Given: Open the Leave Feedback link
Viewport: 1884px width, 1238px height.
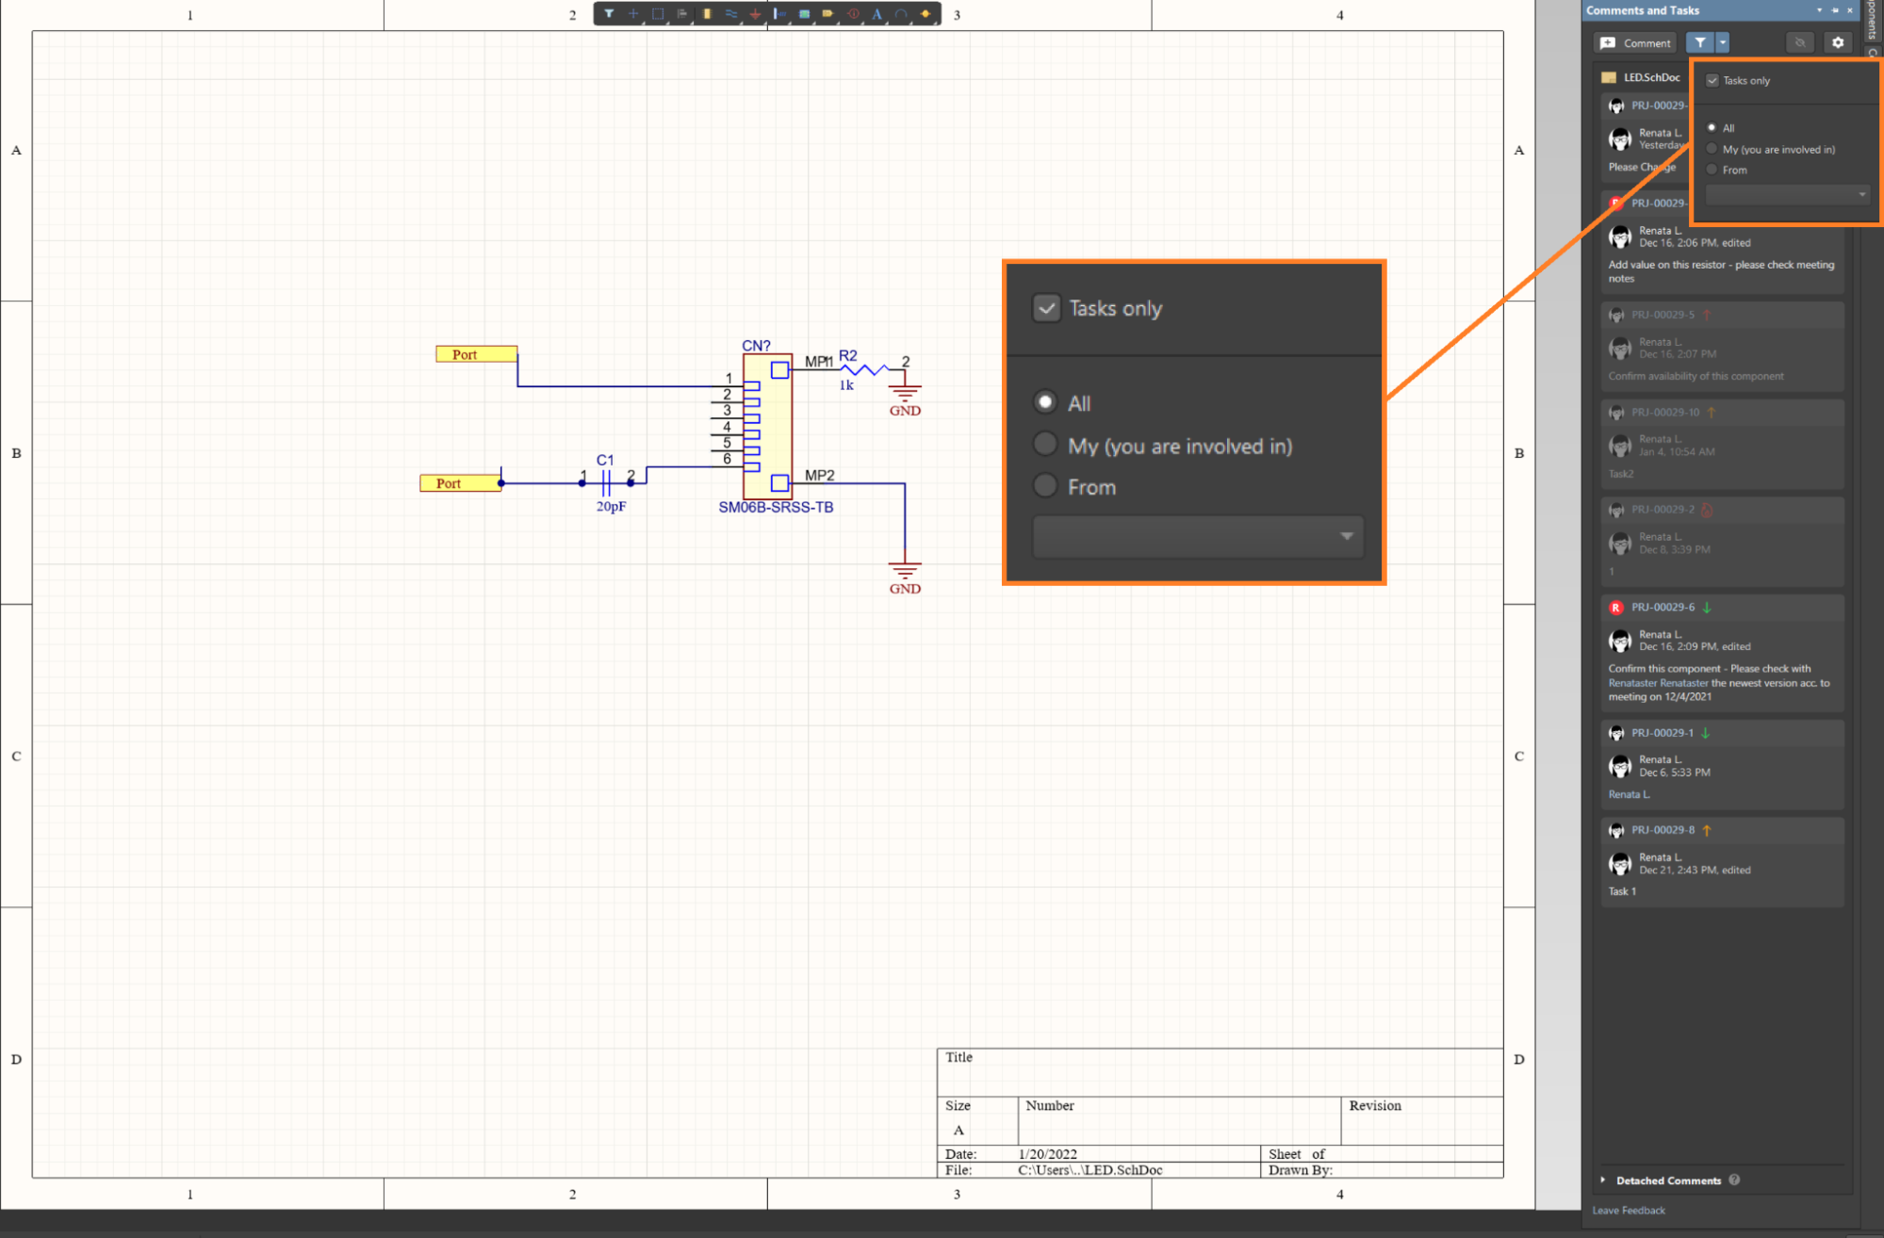Looking at the screenshot, I should coord(1628,1211).
